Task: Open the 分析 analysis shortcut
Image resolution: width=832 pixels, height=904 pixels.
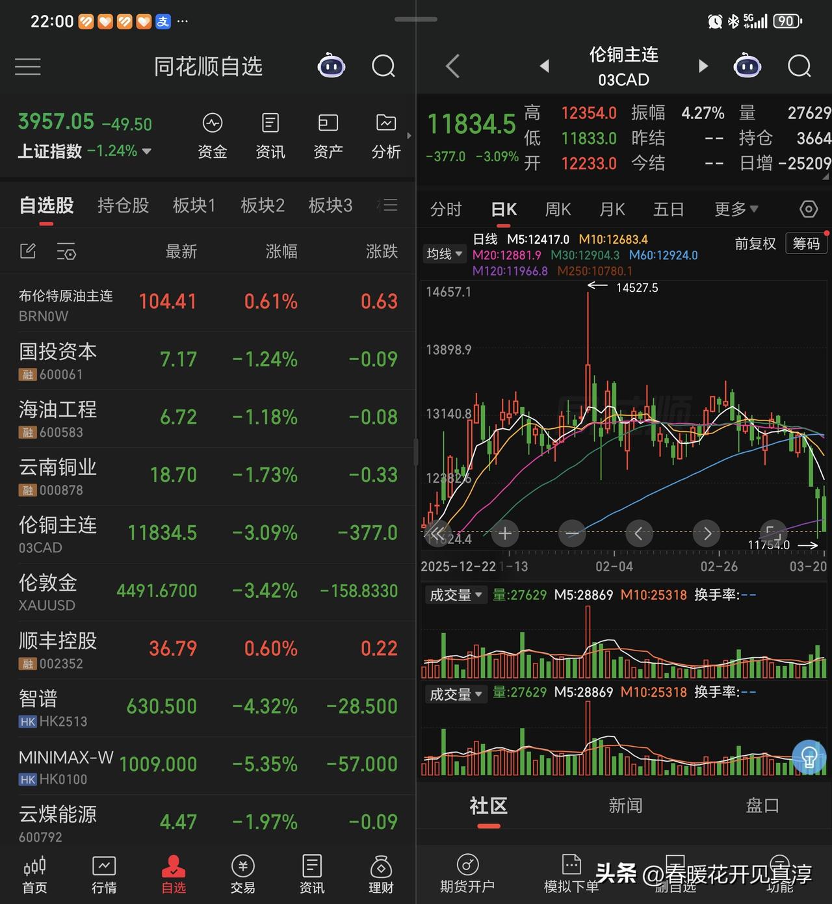Action: (386, 136)
